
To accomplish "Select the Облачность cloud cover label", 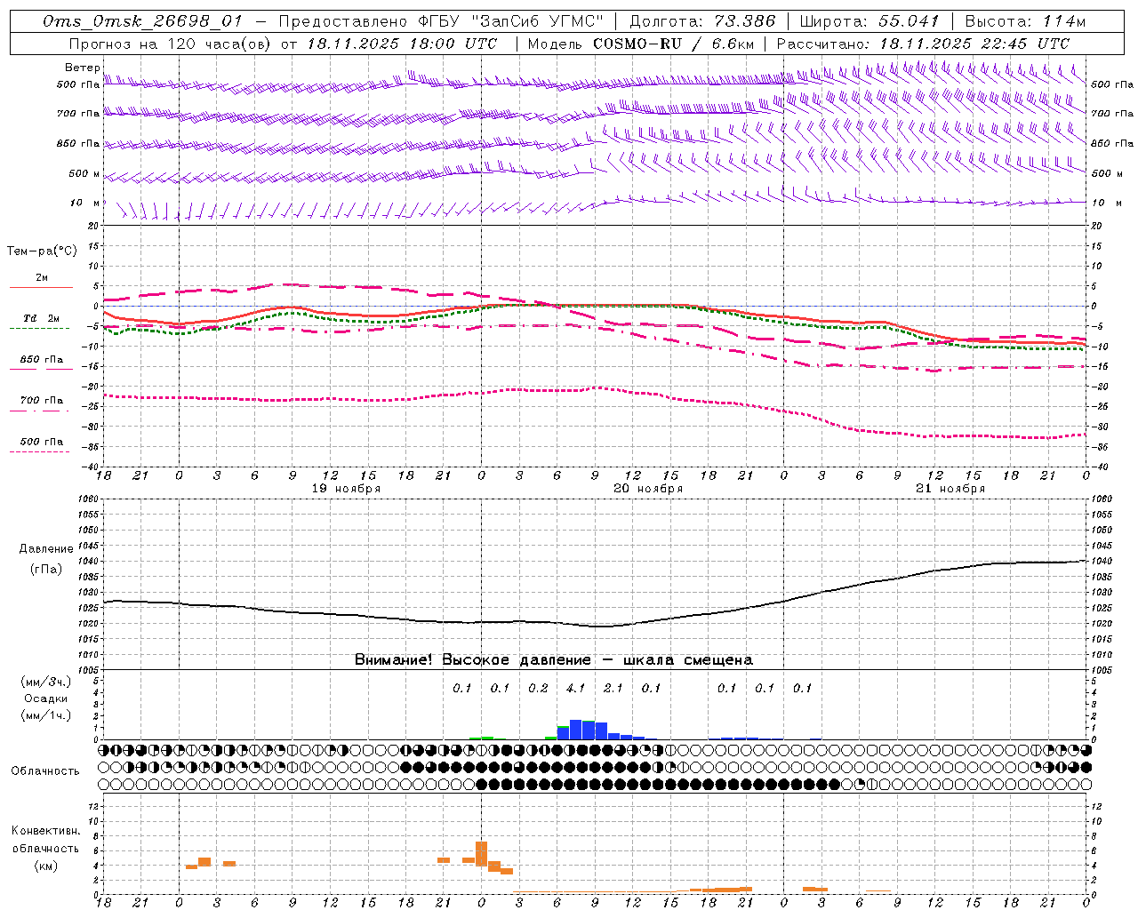I will coord(45,771).
